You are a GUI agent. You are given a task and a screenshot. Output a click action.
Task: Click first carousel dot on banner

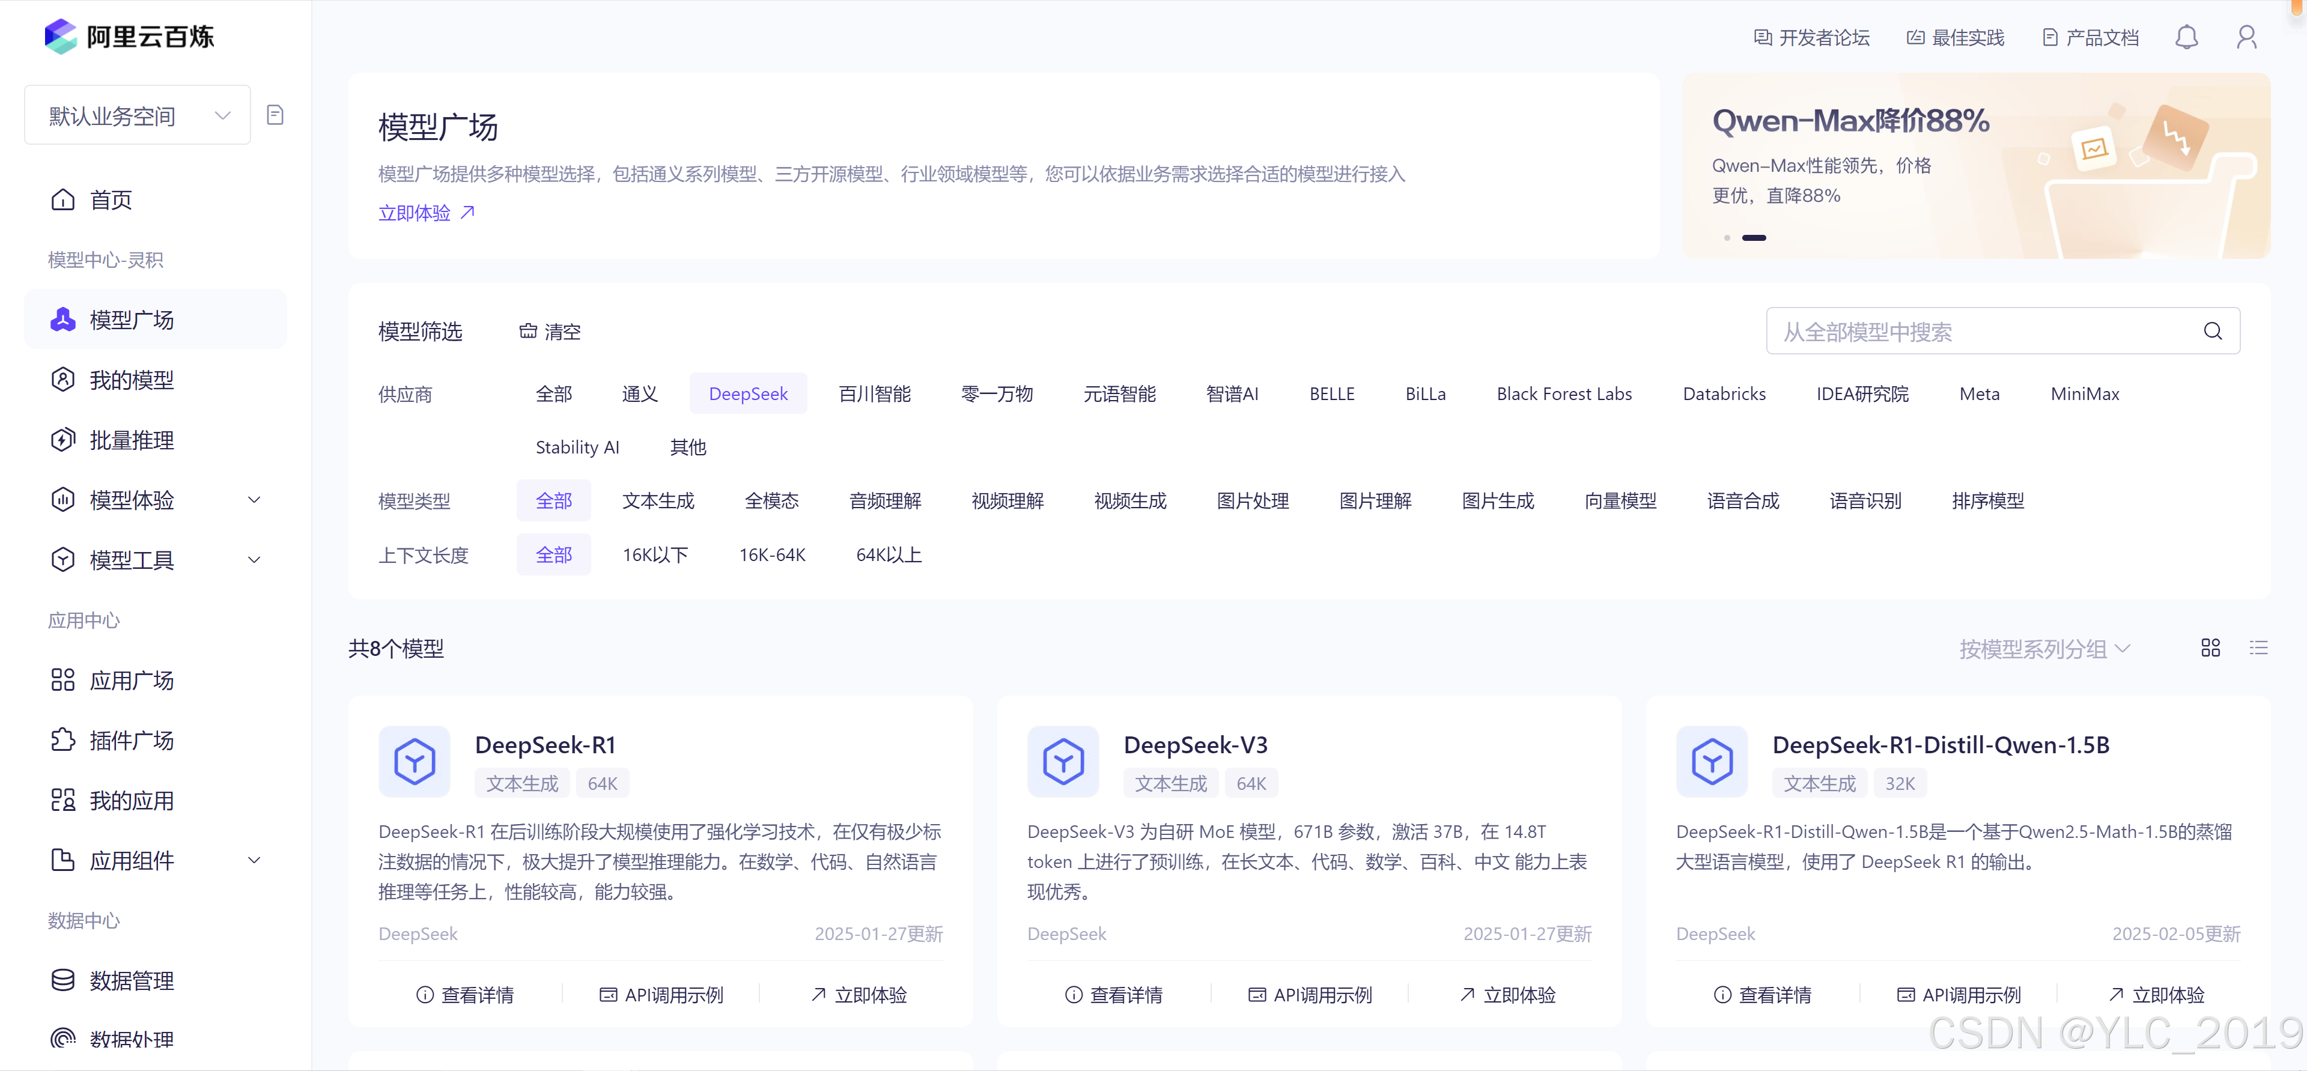1727,237
